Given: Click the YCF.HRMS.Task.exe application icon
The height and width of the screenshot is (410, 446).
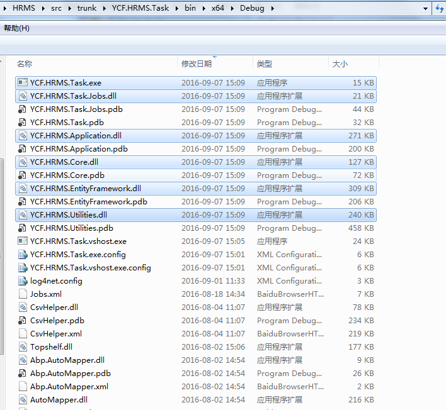Looking at the screenshot, I should (23, 82).
